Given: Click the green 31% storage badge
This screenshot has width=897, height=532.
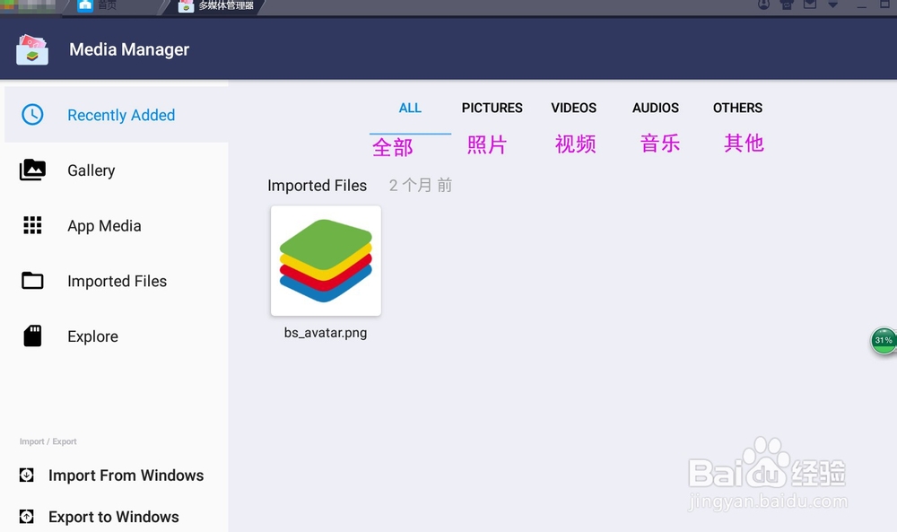Looking at the screenshot, I should click(x=882, y=341).
